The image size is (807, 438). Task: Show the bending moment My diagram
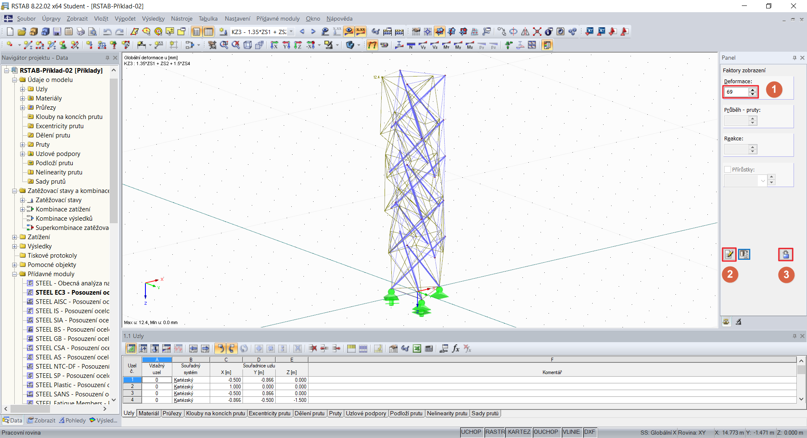click(458, 45)
